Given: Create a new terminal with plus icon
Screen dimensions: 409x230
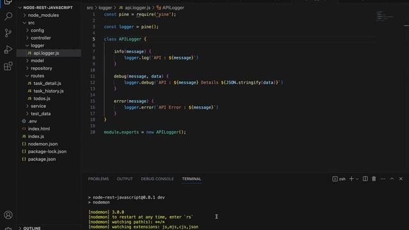Looking at the screenshot, I should point(351,179).
